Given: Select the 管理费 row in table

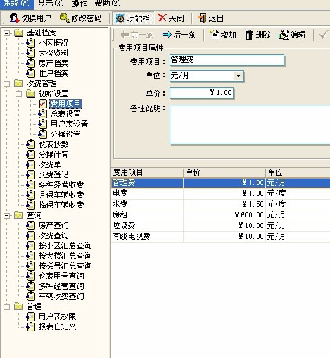Looking at the screenshot, I should [220, 182].
